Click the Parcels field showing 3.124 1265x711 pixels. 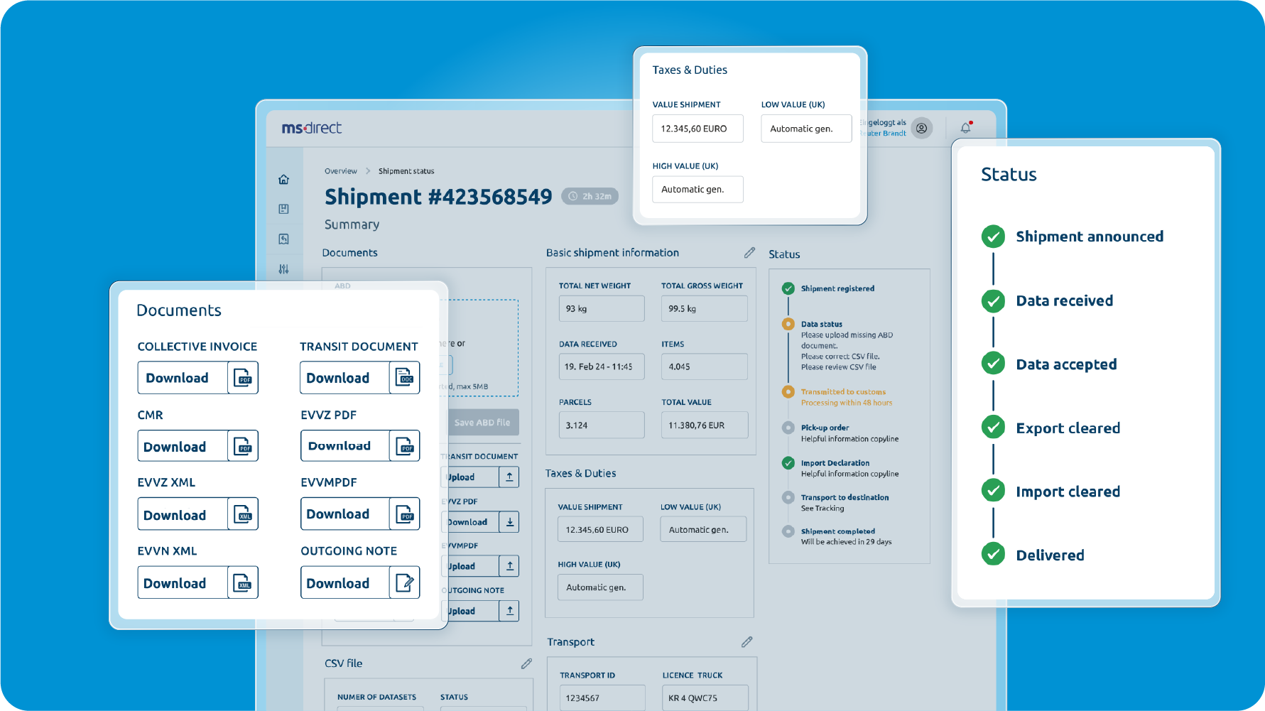602,425
